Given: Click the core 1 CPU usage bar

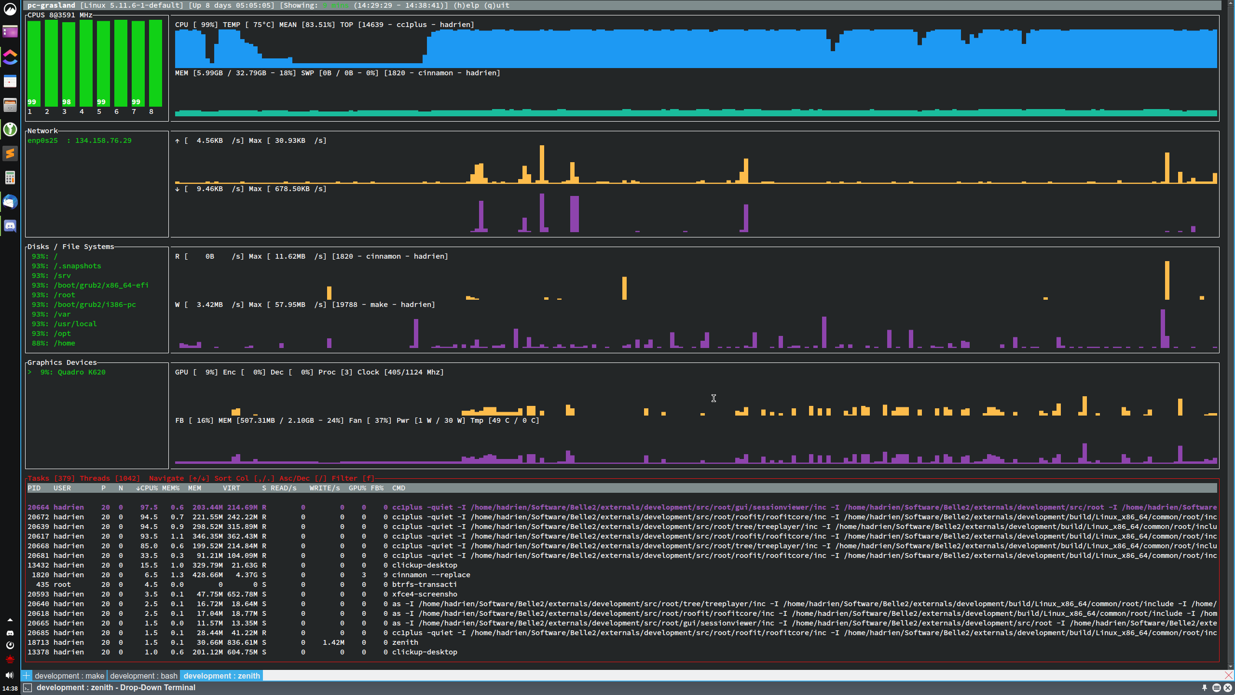Looking at the screenshot, I should pyautogui.click(x=34, y=63).
